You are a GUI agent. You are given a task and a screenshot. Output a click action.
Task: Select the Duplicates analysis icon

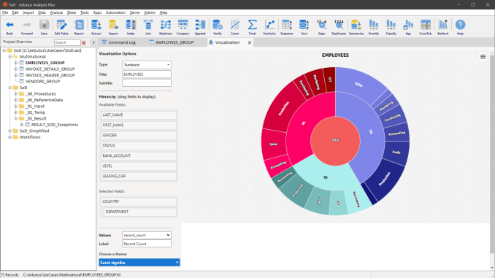(x=339, y=27)
